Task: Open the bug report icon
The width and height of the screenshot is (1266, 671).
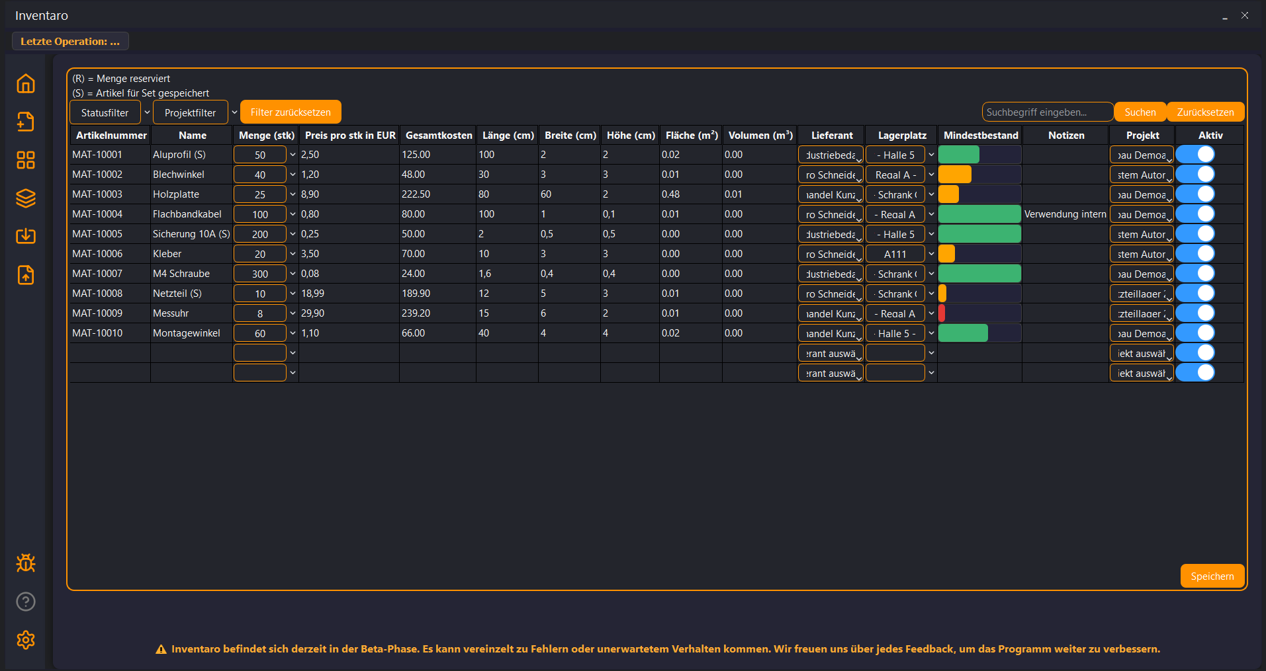Action: pos(26,563)
